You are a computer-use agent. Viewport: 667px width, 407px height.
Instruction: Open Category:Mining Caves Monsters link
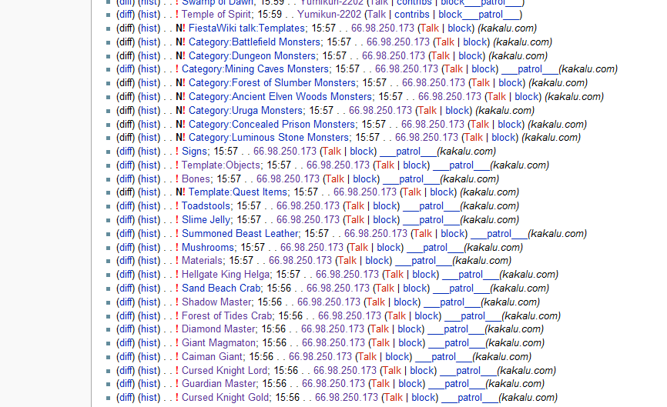pyautogui.click(x=255, y=69)
